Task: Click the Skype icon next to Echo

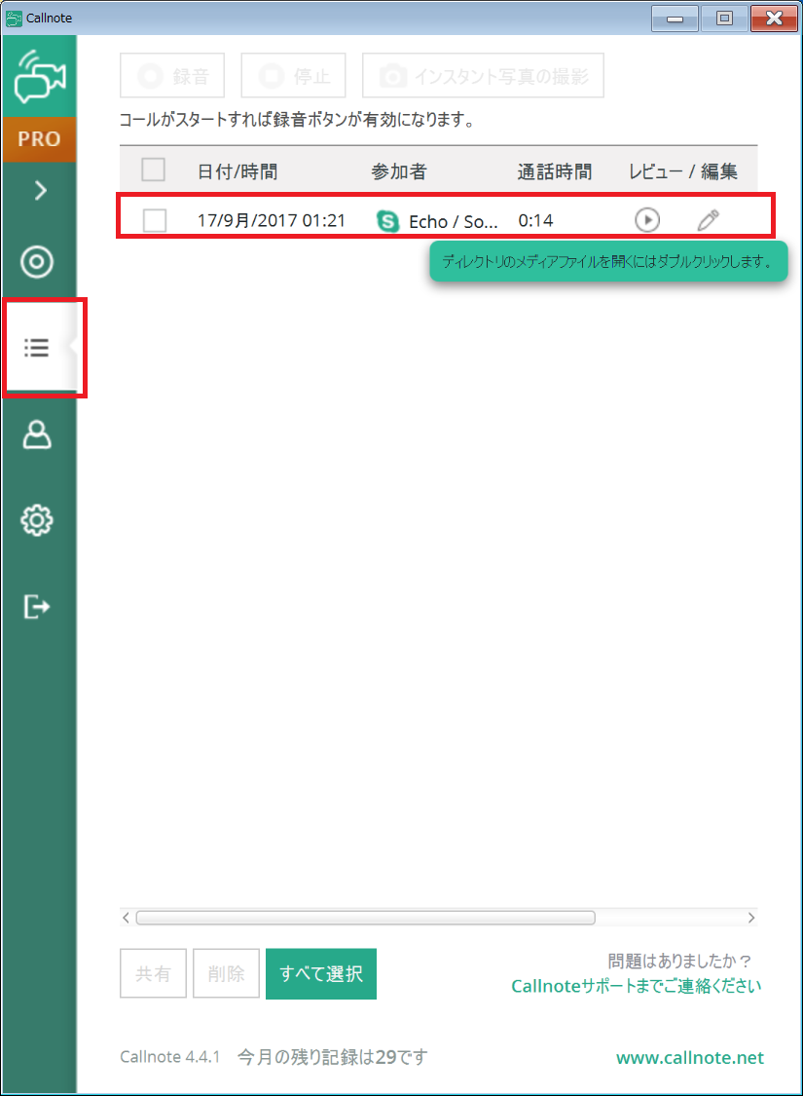Action: [388, 220]
